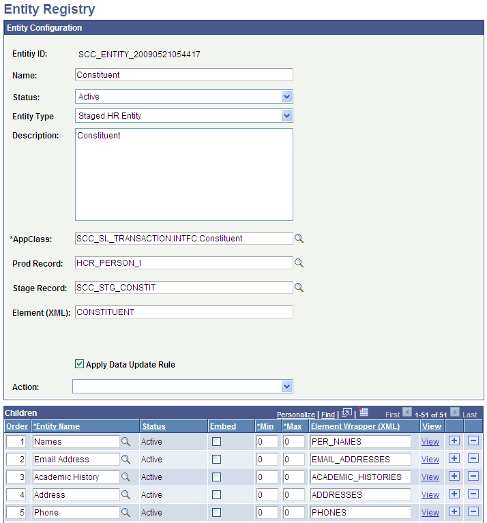
Task: Sort Children grid by Min column
Action: click(x=265, y=426)
